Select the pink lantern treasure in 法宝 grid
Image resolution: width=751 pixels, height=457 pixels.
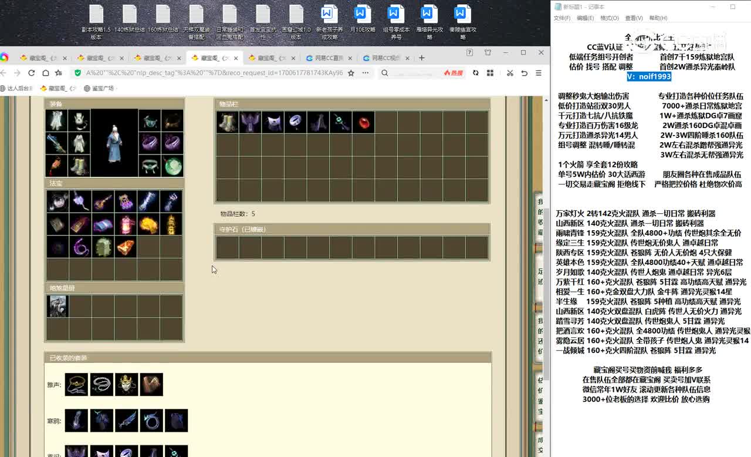click(x=126, y=224)
